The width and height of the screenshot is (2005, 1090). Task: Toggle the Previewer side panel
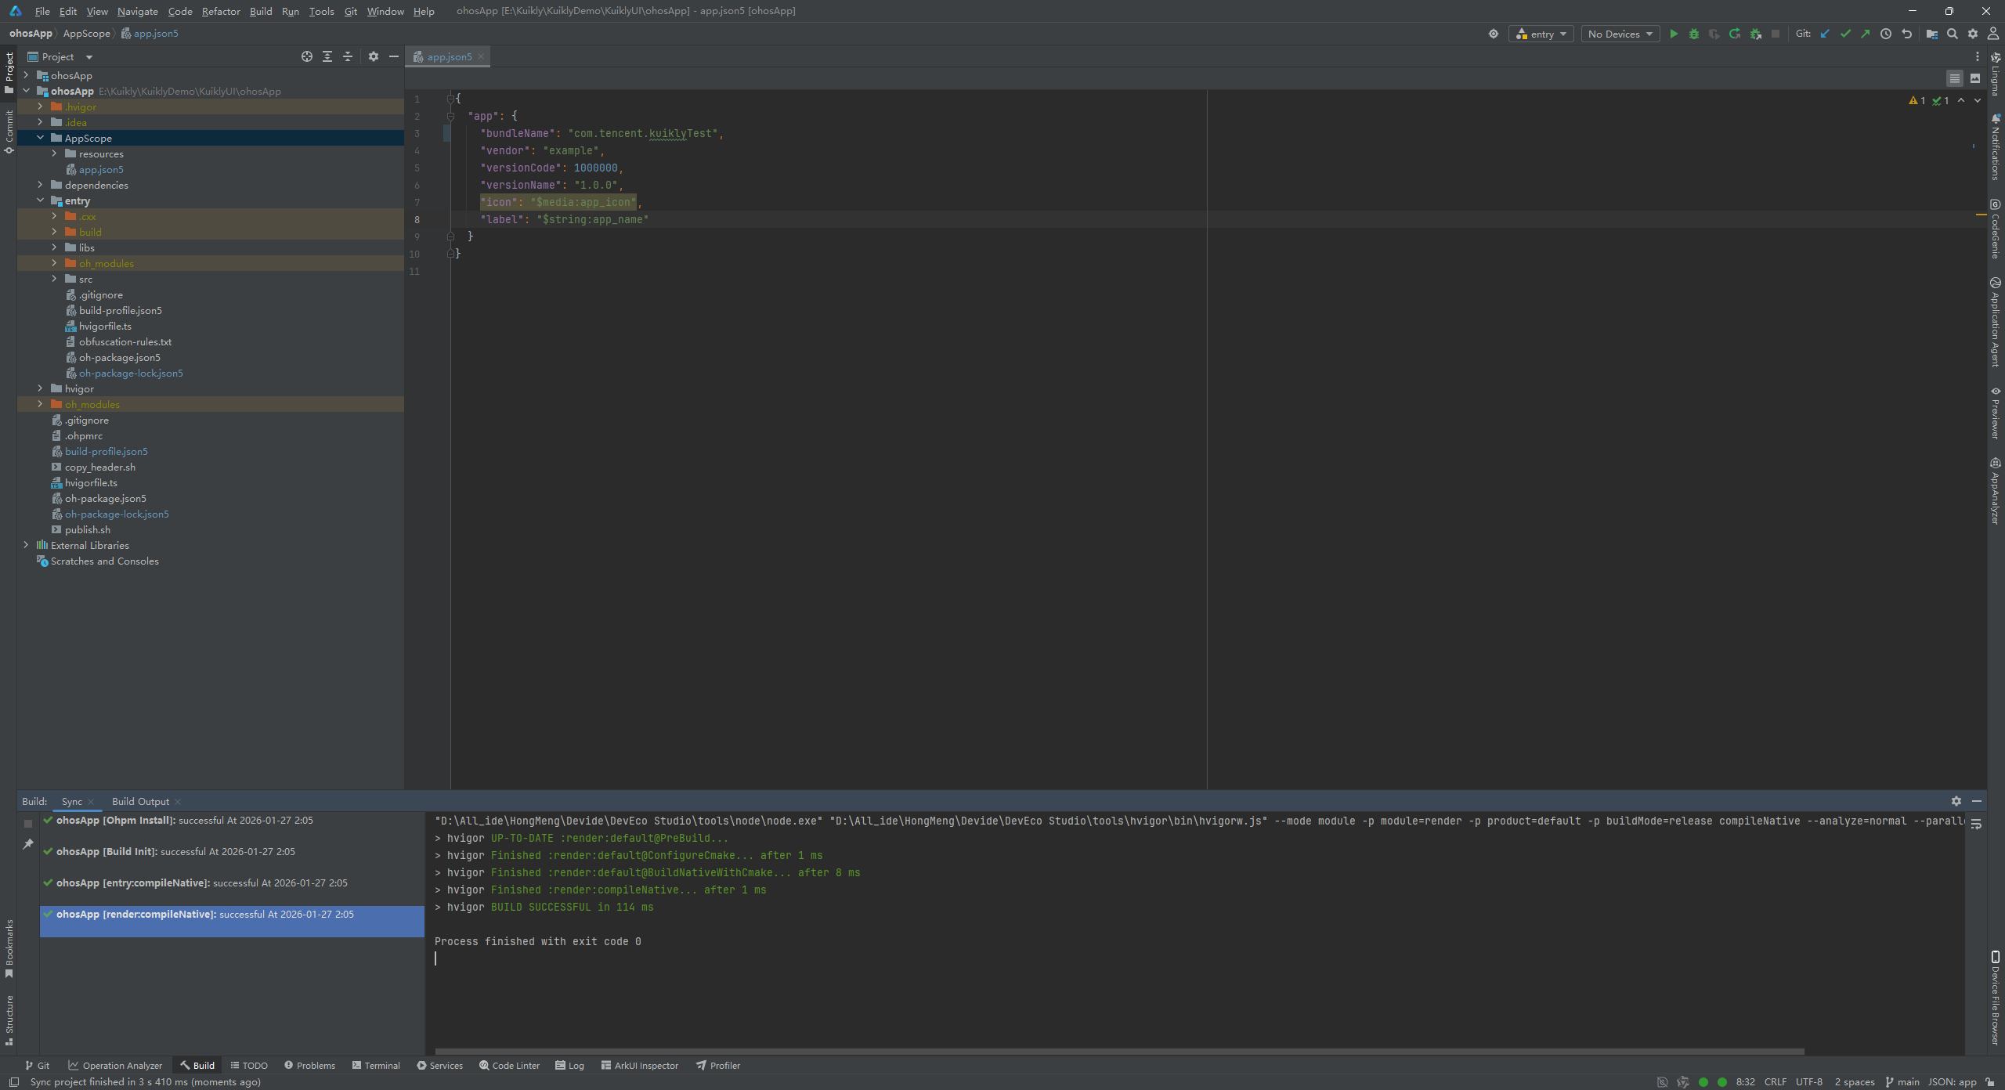click(x=1995, y=413)
